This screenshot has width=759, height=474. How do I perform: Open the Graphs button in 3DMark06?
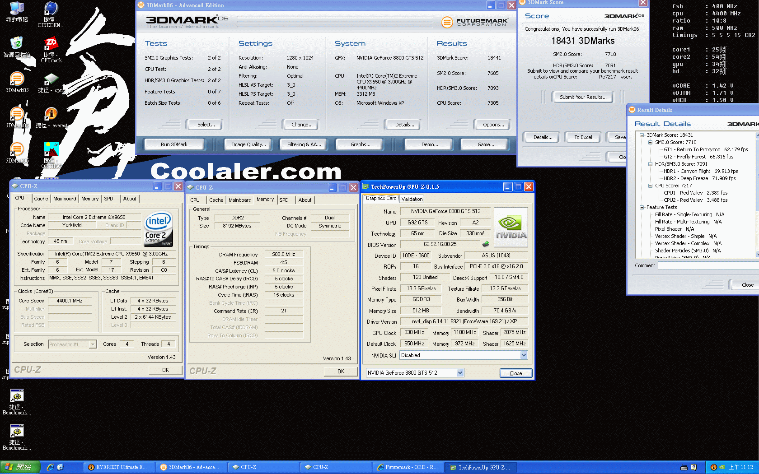360,144
